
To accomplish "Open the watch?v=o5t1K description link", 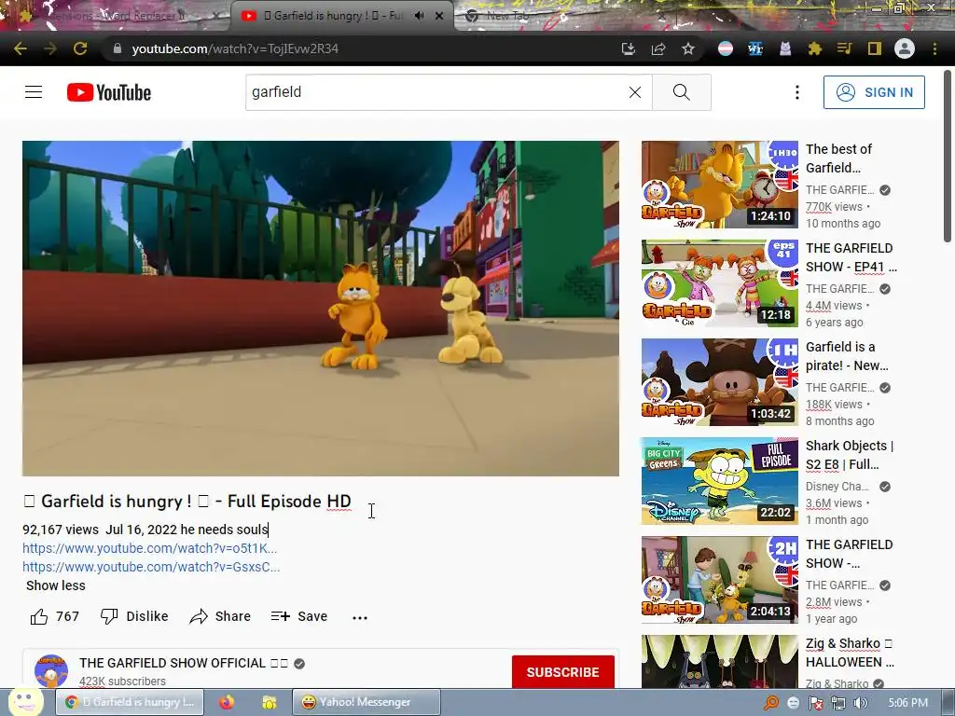I will [150, 548].
